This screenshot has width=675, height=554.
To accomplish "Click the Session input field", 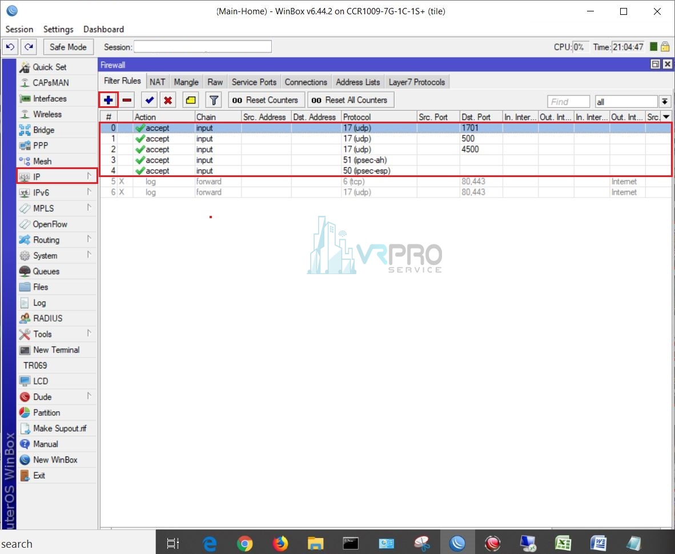I will coord(203,46).
